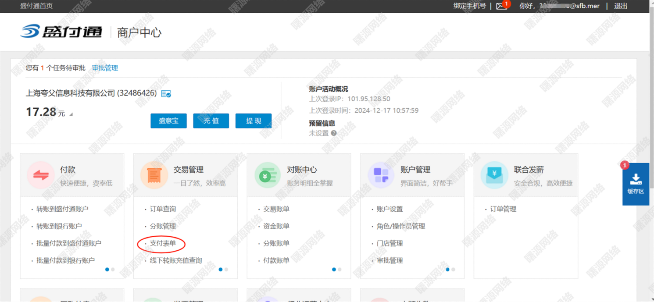Screen dimensions: 654x302
Task: Open the 缓存区 download panel
Action: click(636, 184)
